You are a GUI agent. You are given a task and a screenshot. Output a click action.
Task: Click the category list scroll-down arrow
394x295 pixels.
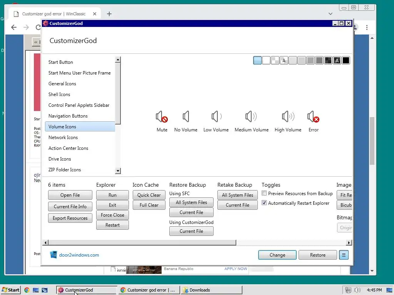pos(118,171)
